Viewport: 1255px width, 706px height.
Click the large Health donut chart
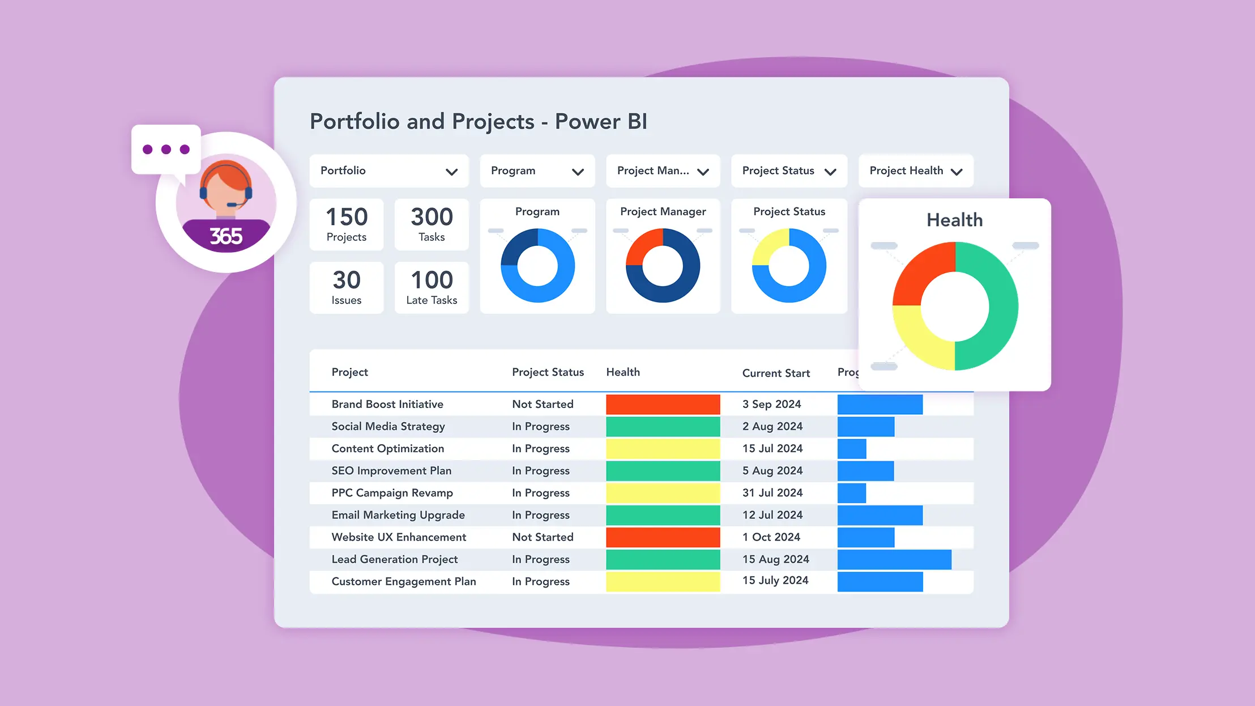955,306
